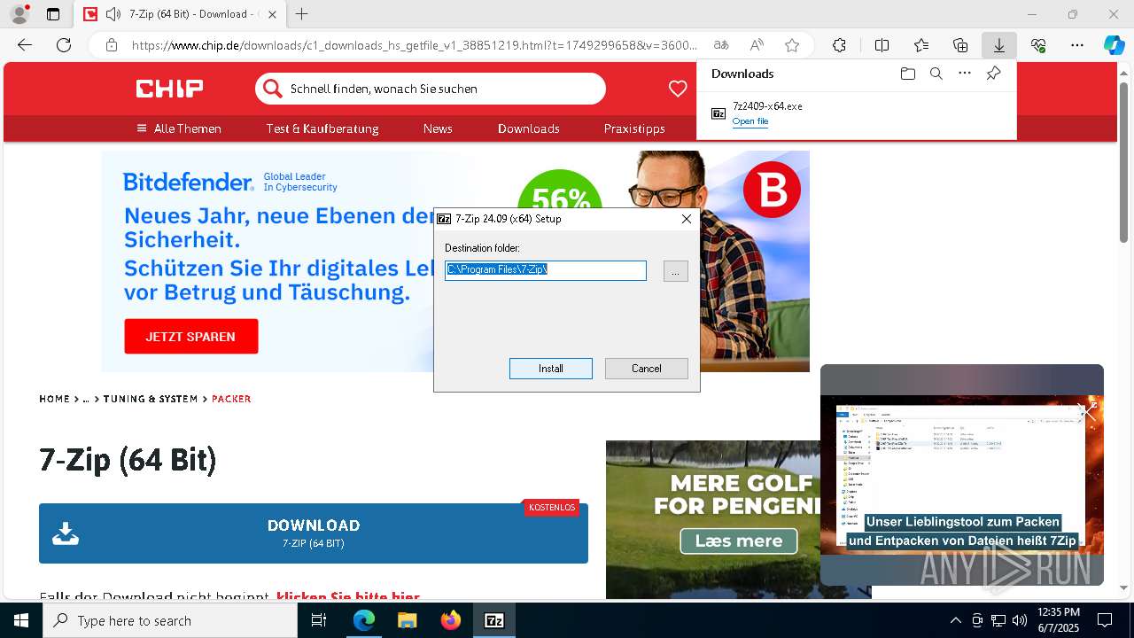
Task: Click the CHIP logo
Action: pyautogui.click(x=169, y=89)
